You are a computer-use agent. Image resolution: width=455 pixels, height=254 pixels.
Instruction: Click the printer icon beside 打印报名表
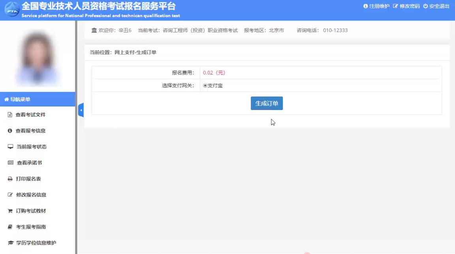pyautogui.click(x=10, y=179)
